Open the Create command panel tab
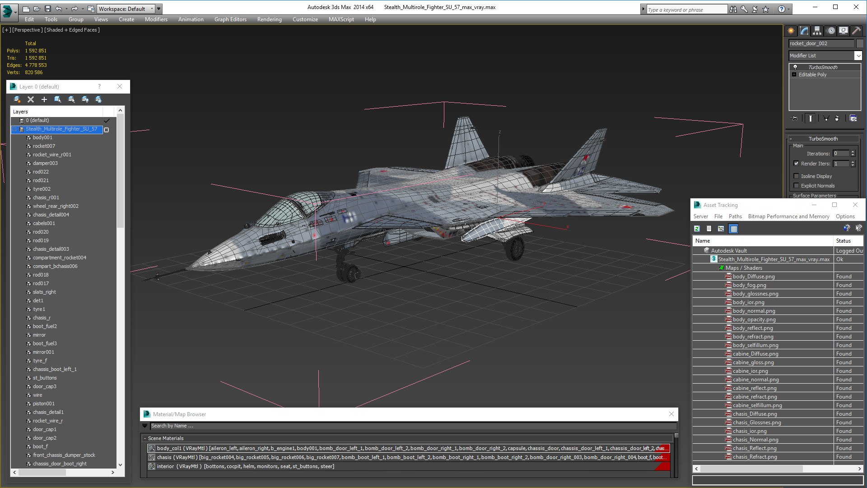 click(x=791, y=31)
